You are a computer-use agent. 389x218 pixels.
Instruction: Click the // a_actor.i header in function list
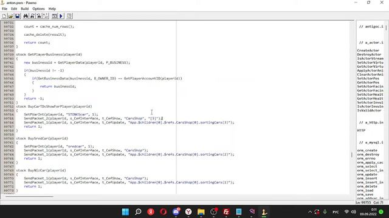(371, 42)
